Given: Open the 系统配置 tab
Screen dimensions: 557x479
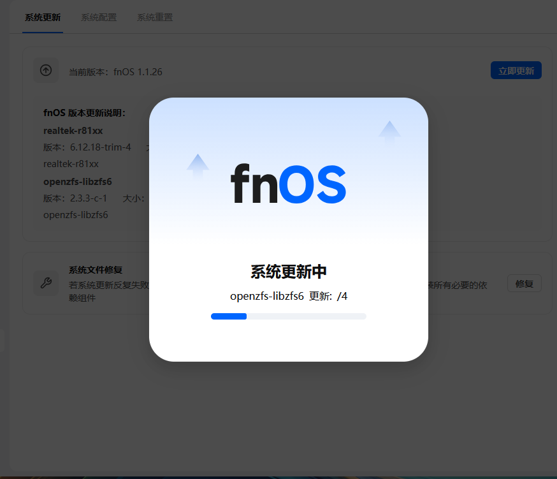Looking at the screenshot, I should (99, 17).
